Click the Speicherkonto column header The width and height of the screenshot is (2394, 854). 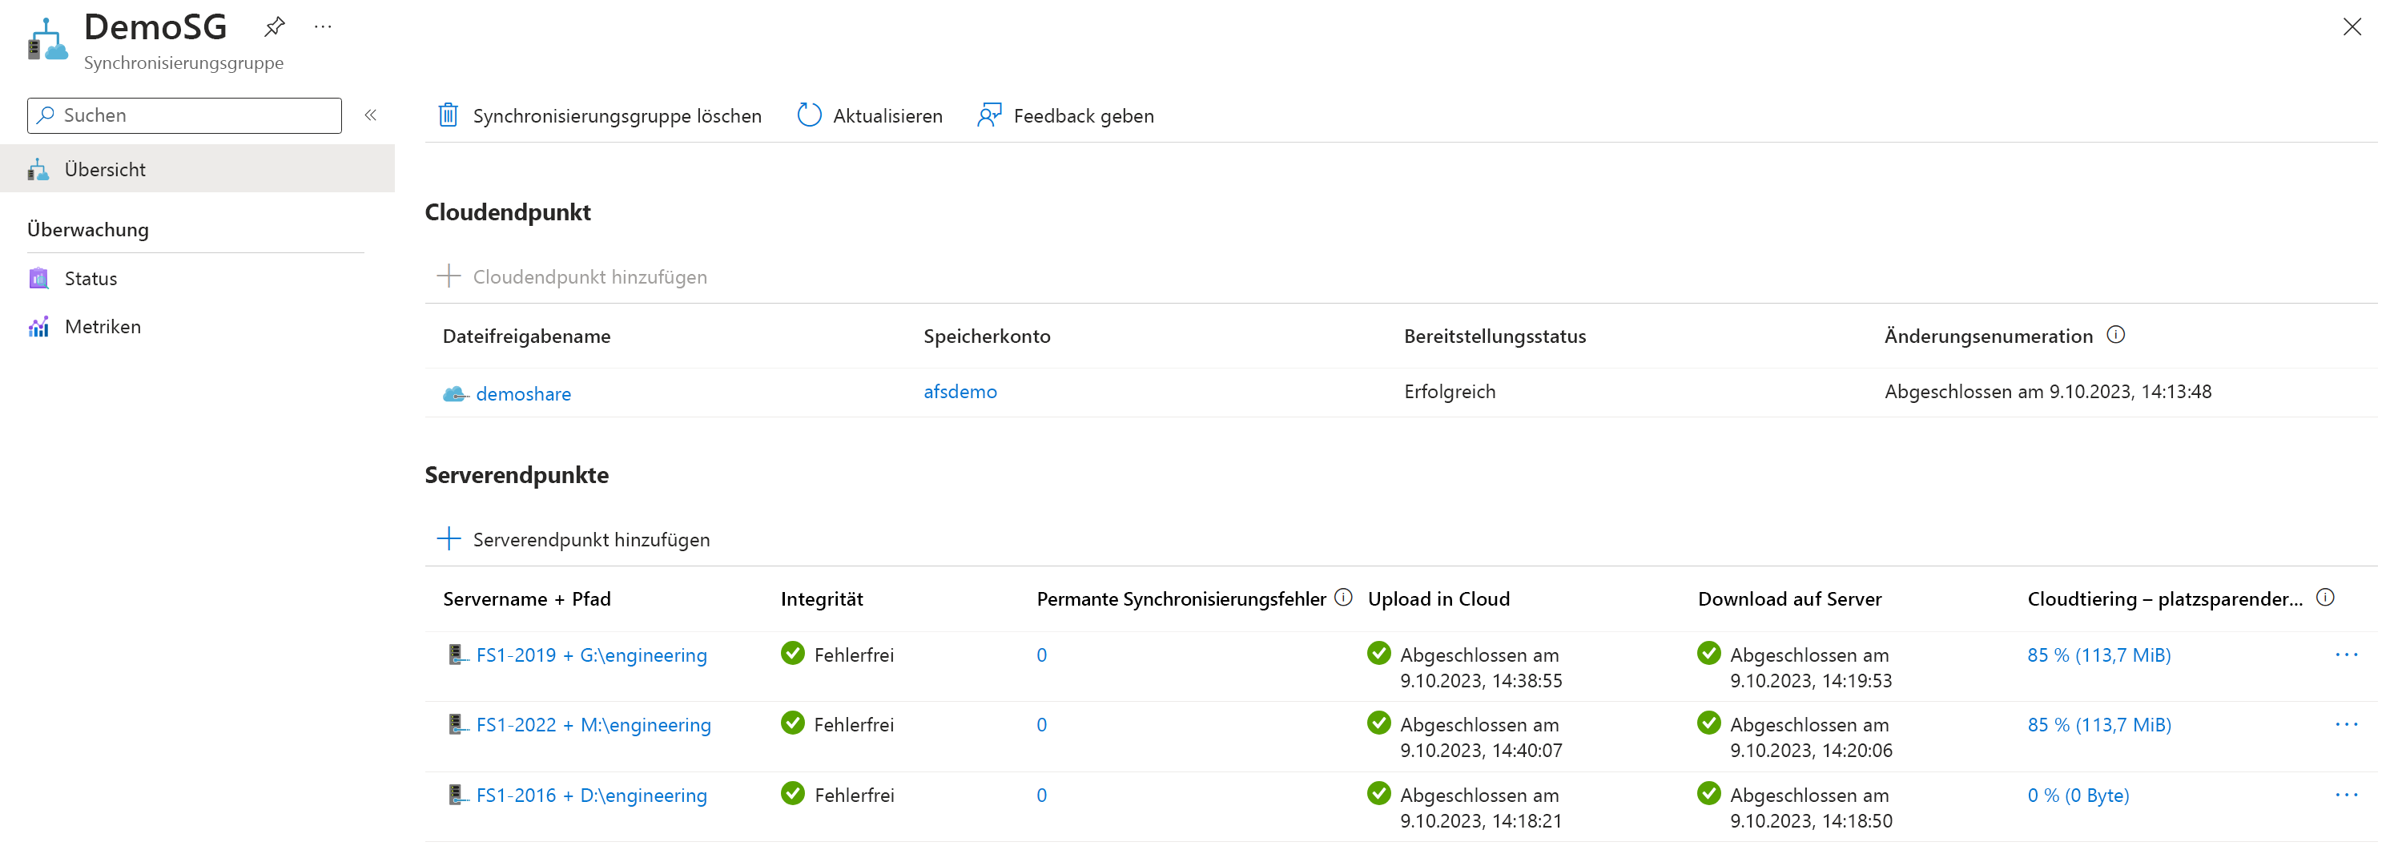click(987, 336)
